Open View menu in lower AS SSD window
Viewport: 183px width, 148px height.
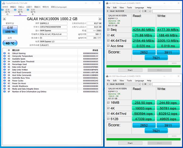(x=122, y=80)
